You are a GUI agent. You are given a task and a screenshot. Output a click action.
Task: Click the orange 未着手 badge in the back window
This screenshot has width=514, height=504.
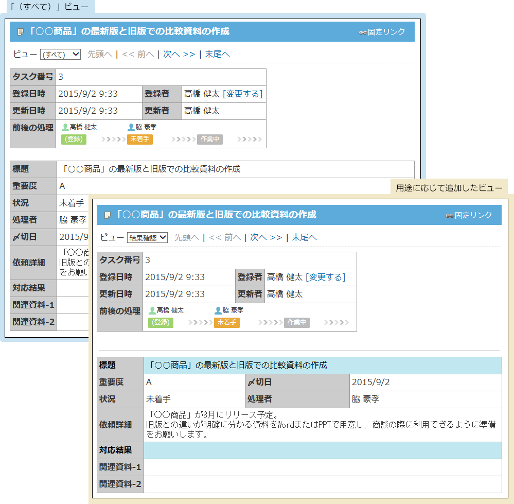click(140, 139)
